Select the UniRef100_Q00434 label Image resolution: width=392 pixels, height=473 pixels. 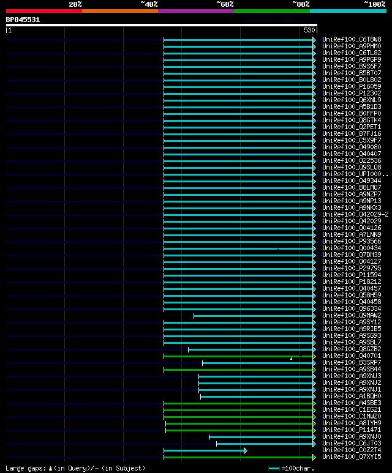pos(352,248)
